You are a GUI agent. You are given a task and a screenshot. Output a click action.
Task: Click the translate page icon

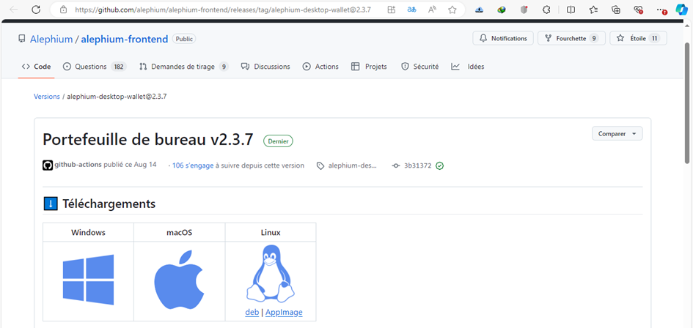412,10
